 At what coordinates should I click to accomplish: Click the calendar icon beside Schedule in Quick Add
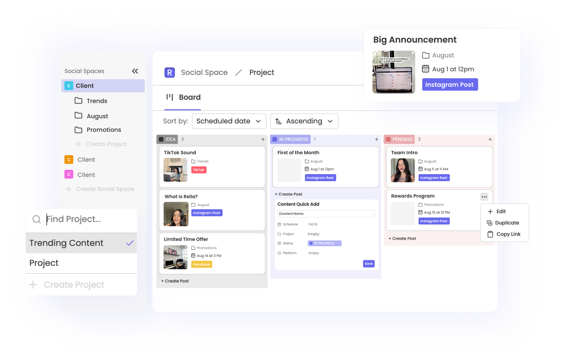[280, 224]
